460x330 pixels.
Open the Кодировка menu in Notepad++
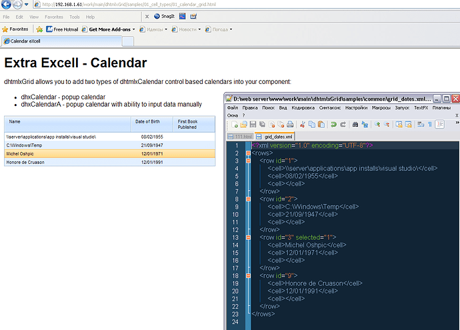tap(303, 107)
